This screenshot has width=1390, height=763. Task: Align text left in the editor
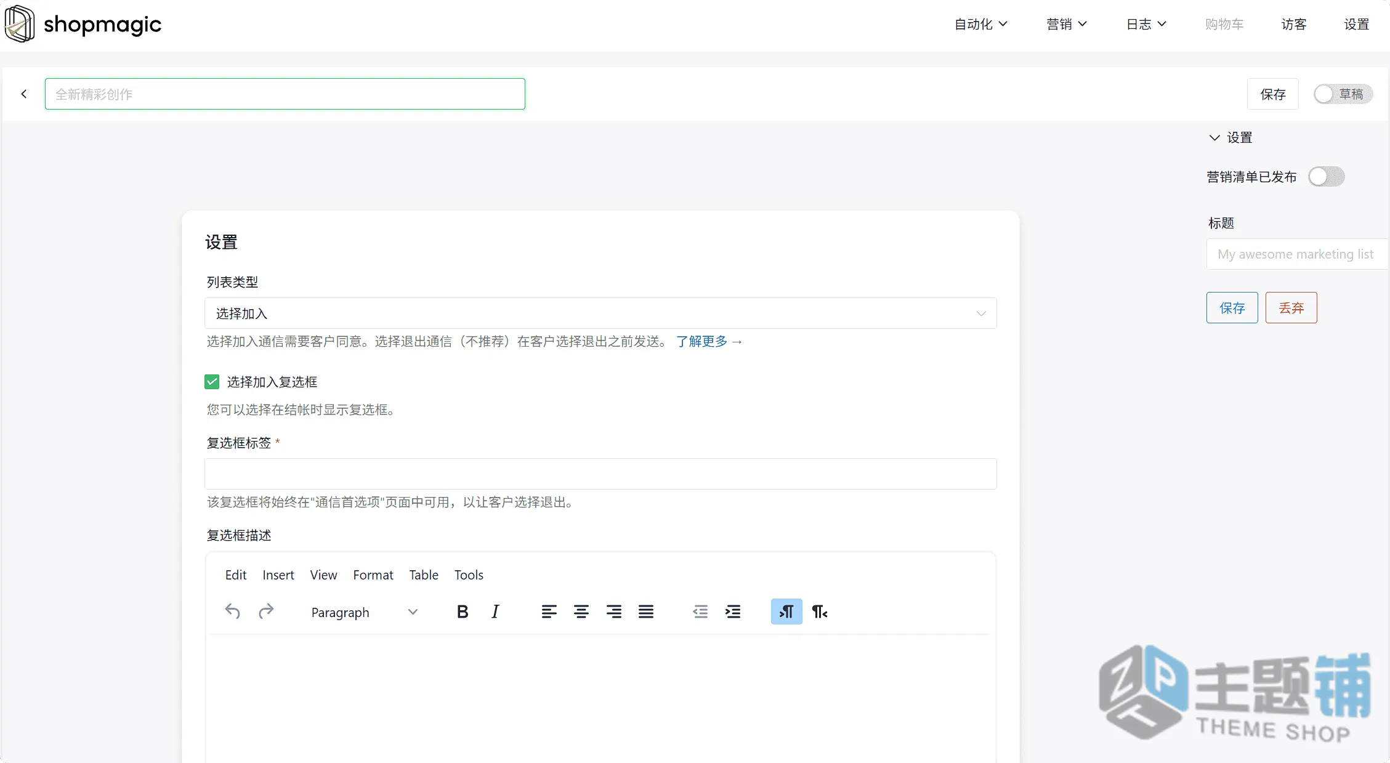coord(549,612)
